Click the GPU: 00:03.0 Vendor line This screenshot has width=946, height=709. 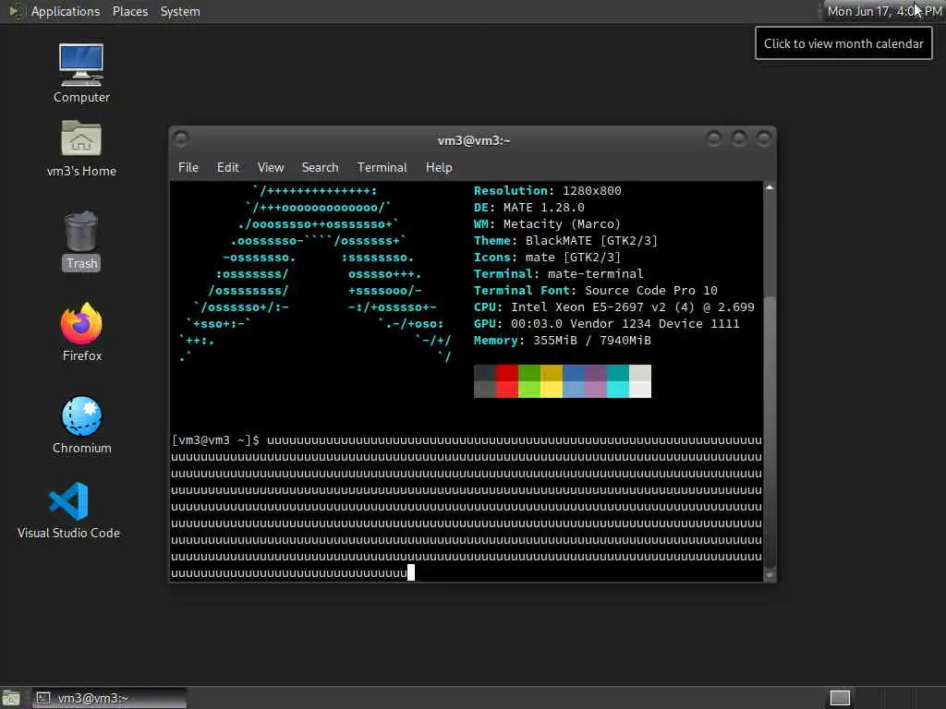606,324
